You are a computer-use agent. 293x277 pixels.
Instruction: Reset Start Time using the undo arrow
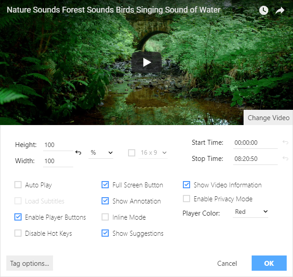[285, 143]
